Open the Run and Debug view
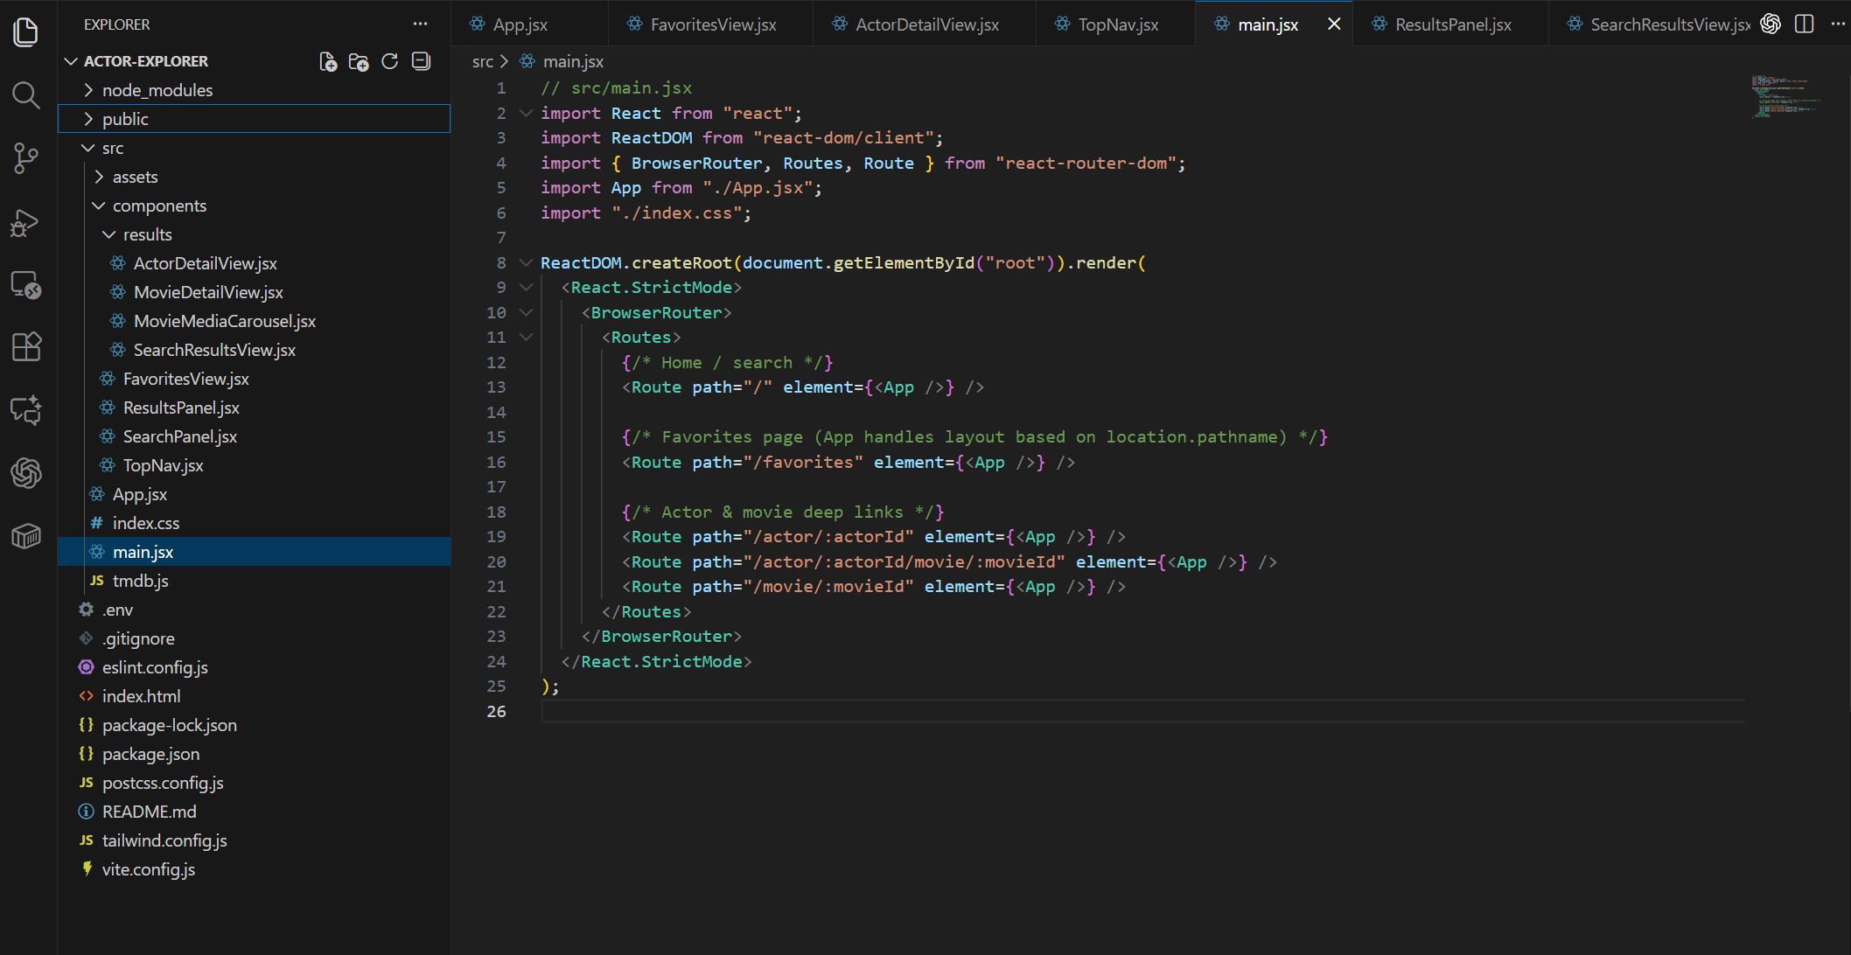The height and width of the screenshot is (955, 1851). (26, 222)
